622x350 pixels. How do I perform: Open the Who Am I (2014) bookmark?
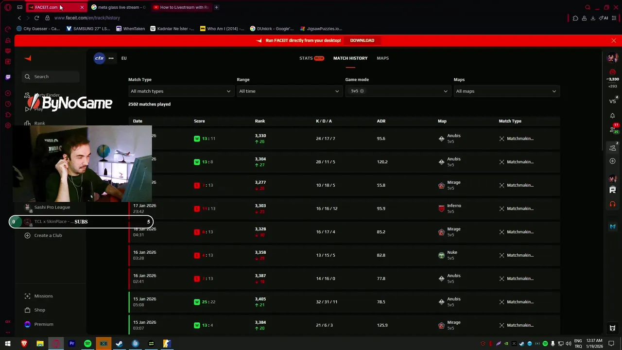222,29
